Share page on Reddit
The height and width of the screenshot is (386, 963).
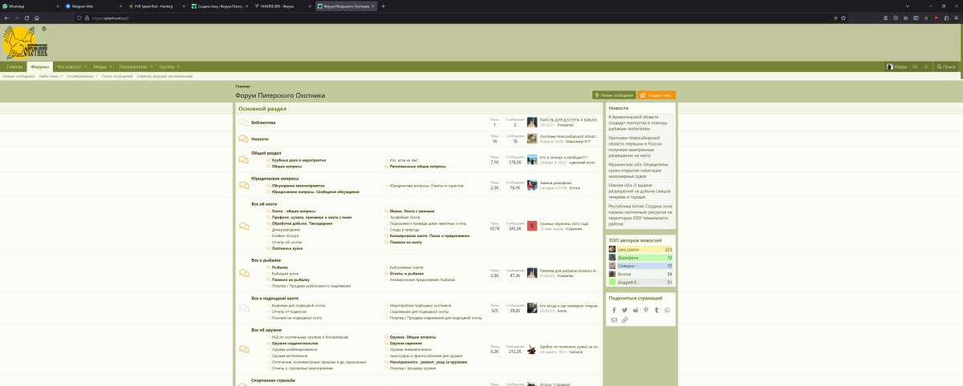point(636,310)
